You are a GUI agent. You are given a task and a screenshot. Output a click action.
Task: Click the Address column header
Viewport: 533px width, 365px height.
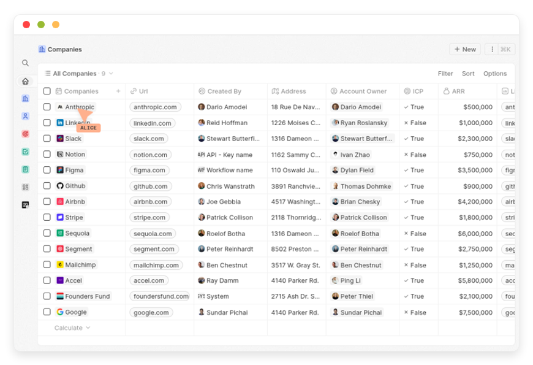pyautogui.click(x=297, y=91)
